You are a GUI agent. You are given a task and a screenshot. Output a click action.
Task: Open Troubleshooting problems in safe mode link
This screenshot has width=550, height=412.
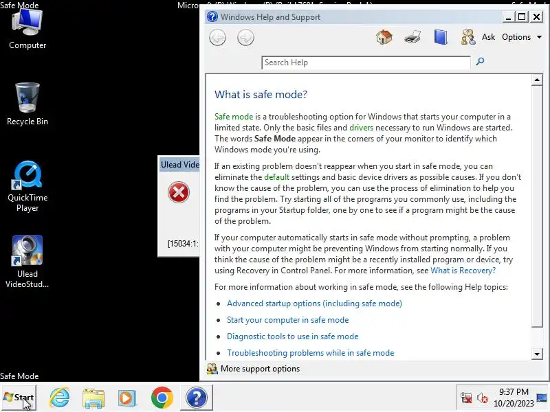pos(311,353)
